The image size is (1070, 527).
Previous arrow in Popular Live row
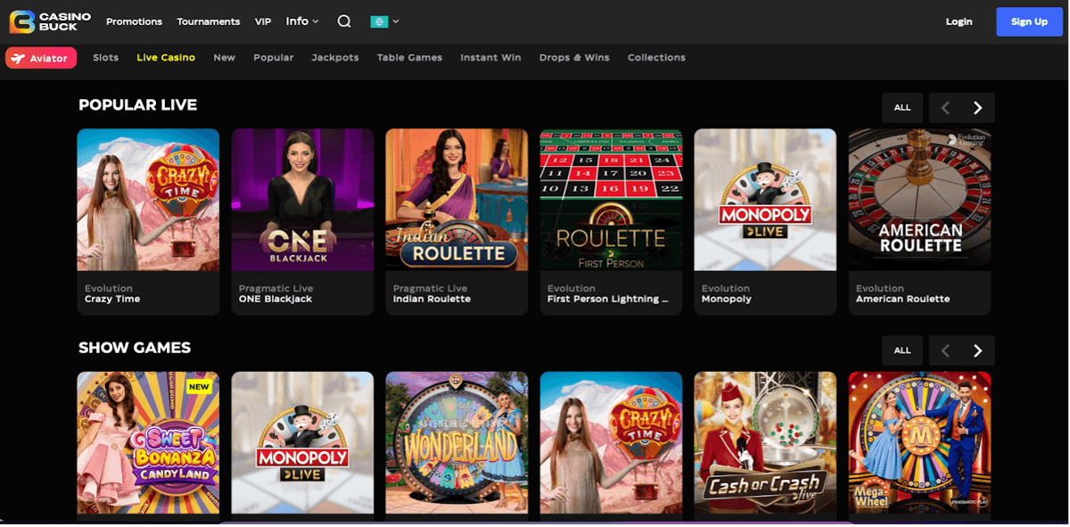click(x=945, y=108)
